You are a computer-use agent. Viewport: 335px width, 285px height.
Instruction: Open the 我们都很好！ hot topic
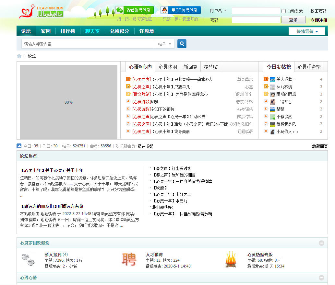point(163,207)
